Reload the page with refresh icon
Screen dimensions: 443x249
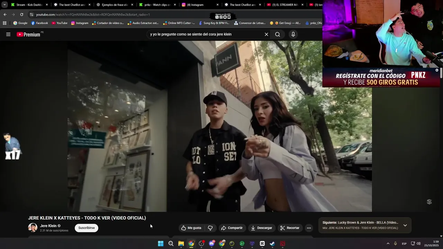21,15
